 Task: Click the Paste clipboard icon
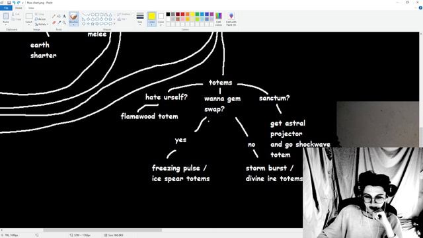pyautogui.click(x=6, y=16)
